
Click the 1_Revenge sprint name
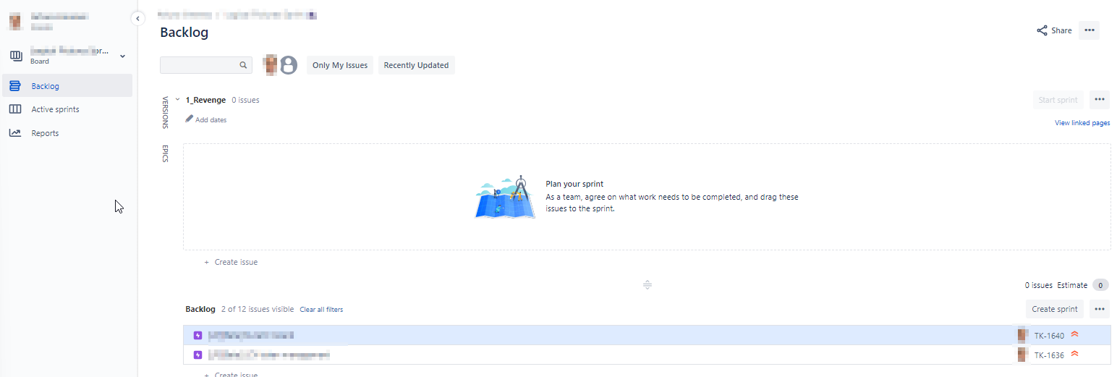[x=205, y=100]
